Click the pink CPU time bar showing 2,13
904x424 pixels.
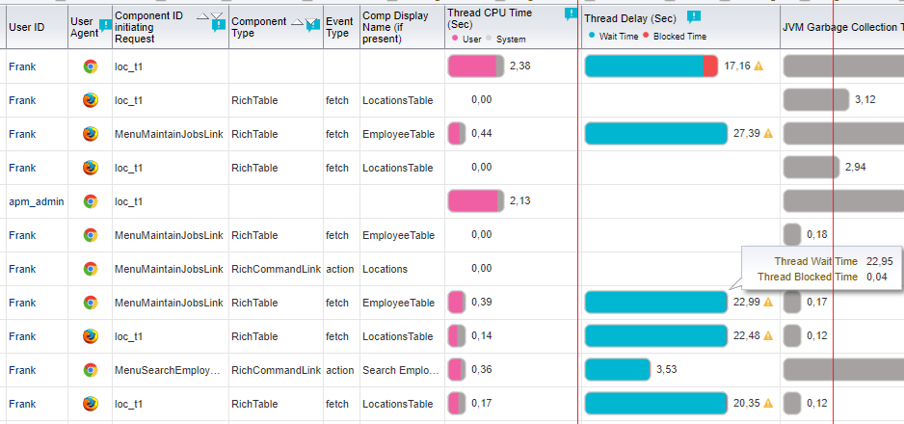pyautogui.click(x=476, y=201)
